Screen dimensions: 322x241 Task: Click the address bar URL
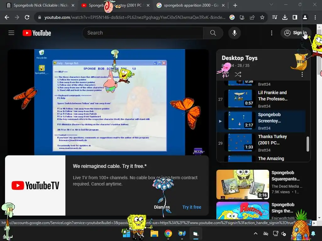pyautogui.click(x=135, y=18)
